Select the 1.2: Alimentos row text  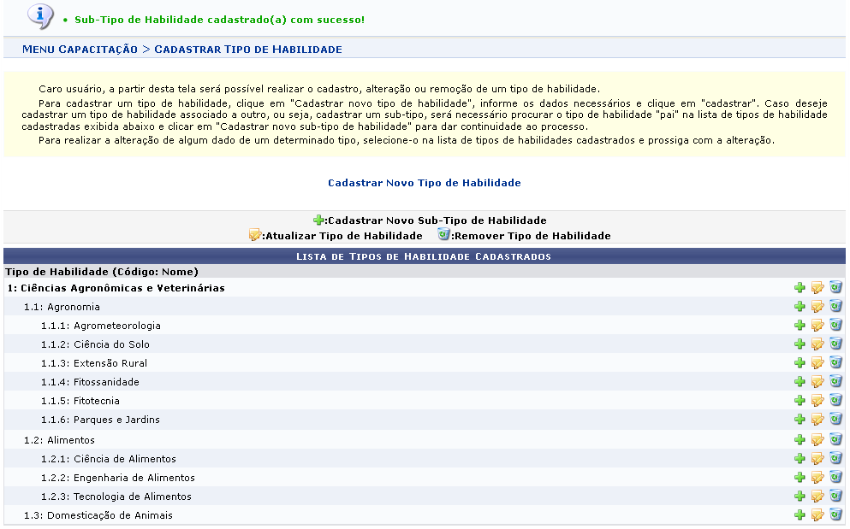tap(59, 440)
